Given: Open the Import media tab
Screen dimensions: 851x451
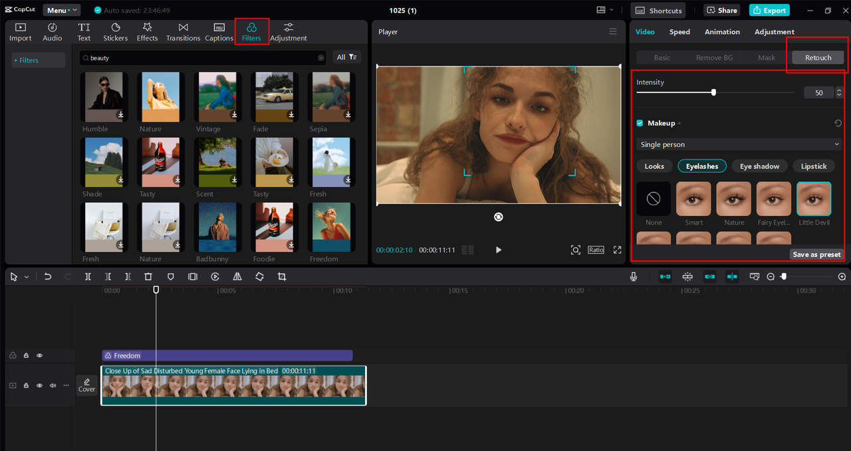Looking at the screenshot, I should coord(20,32).
